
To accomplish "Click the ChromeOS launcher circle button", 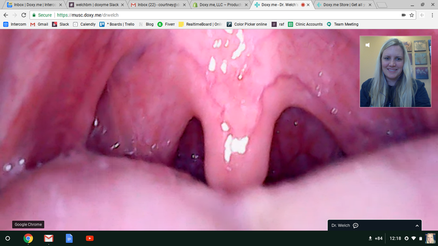I will (x=8, y=238).
